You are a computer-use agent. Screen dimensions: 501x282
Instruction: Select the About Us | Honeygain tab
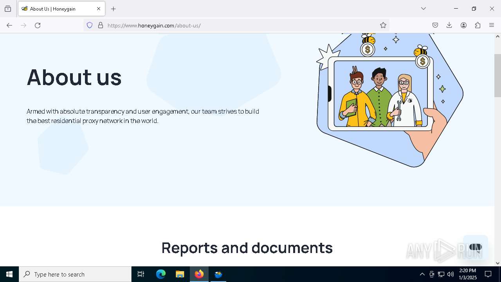61,9
